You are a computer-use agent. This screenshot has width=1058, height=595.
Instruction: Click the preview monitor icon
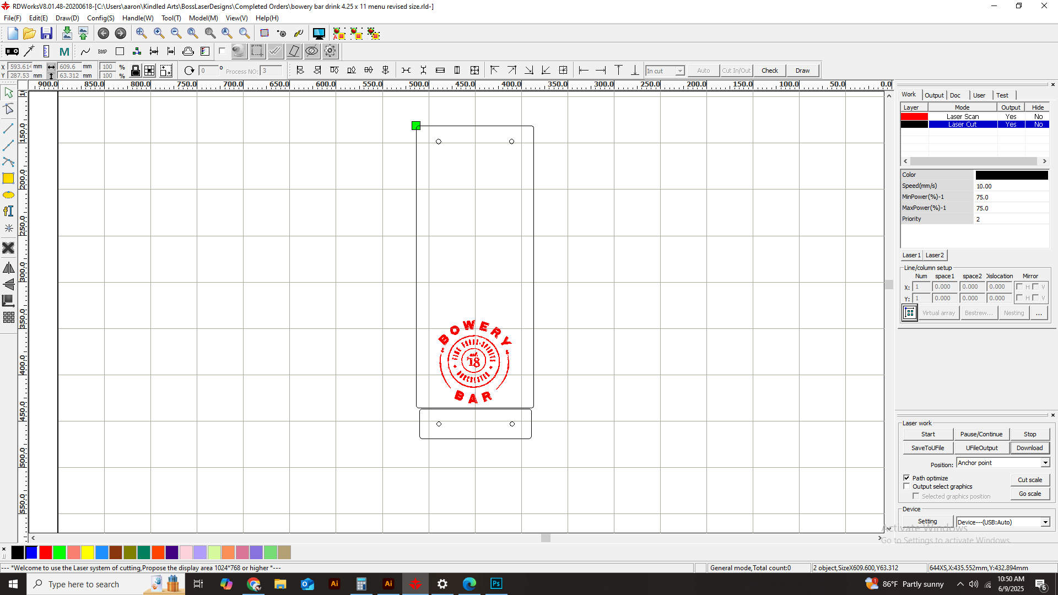pyautogui.click(x=319, y=34)
